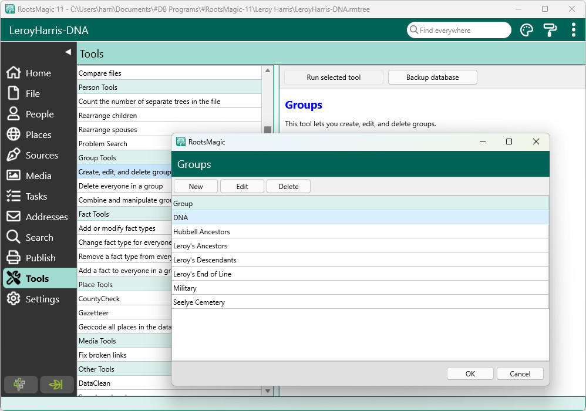Open the People view in sidebar
586x411 pixels.
coord(39,114)
